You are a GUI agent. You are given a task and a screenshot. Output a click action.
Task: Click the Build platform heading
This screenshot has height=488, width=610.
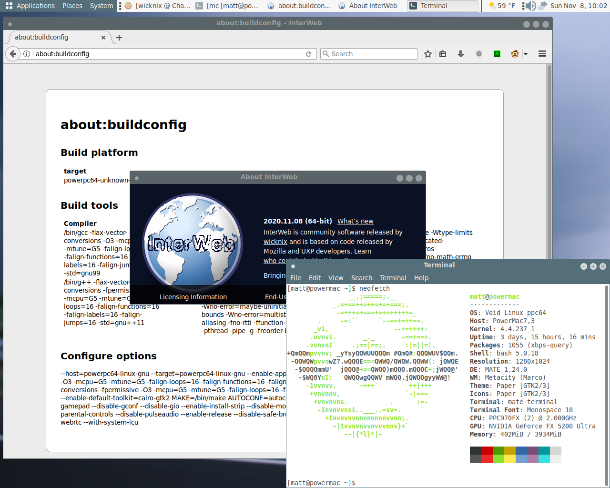(x=99, y=152)
